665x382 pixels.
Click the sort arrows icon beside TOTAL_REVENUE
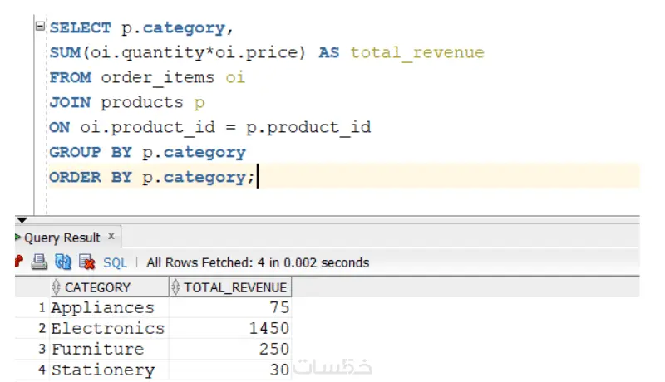pyautogui.click(x=175, y=287)
